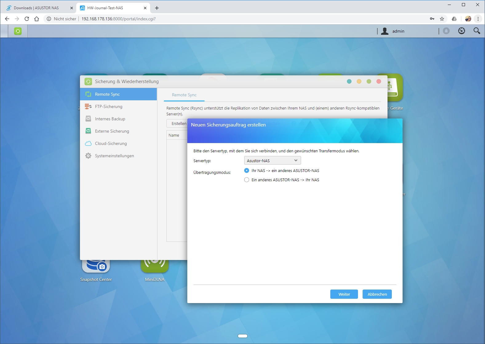Open the Remote Sync sidebar entry
Screen dimensions: 485x344
118,94
